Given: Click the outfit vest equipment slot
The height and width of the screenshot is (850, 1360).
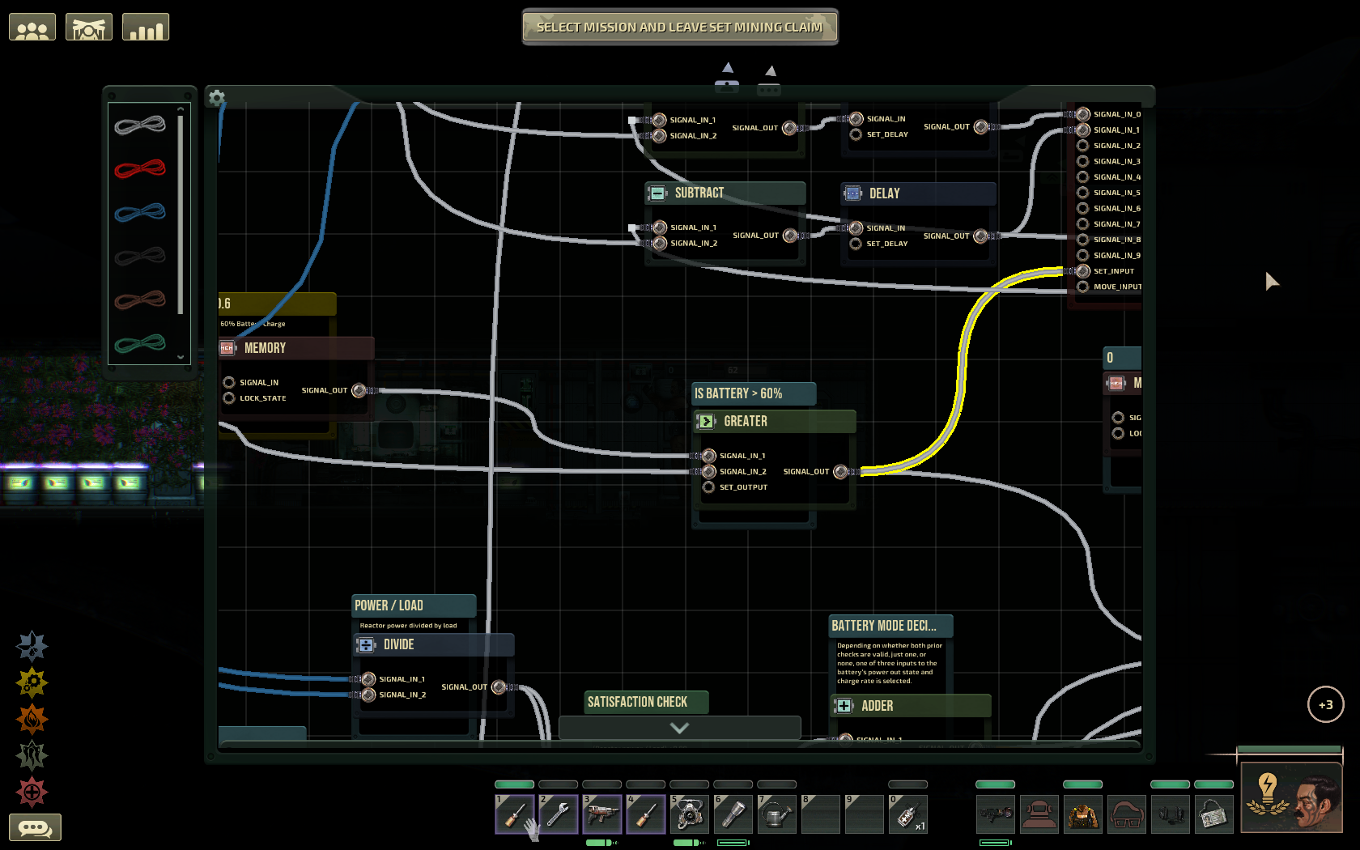Looking at the screenshot, I should (1083, 814).
